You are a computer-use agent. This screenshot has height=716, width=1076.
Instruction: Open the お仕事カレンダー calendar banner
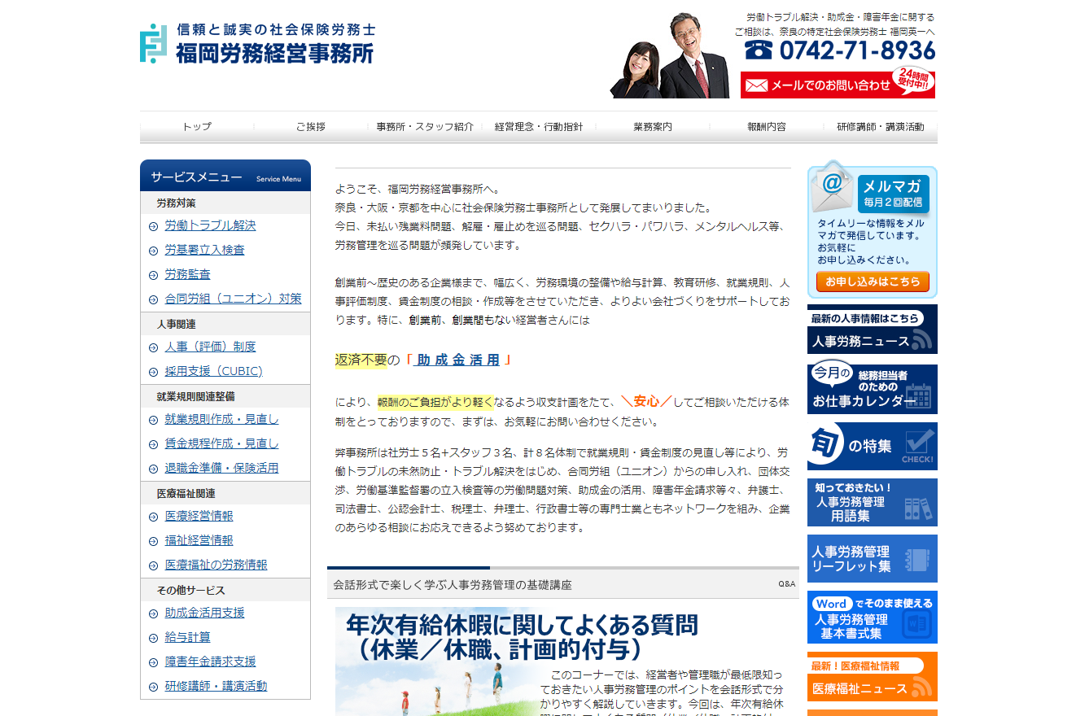[x=872, y=389]
